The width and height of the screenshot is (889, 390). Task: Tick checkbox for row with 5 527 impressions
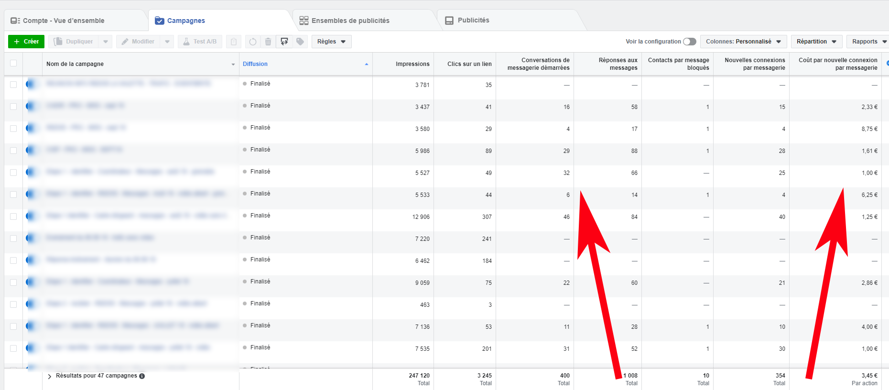13,173
